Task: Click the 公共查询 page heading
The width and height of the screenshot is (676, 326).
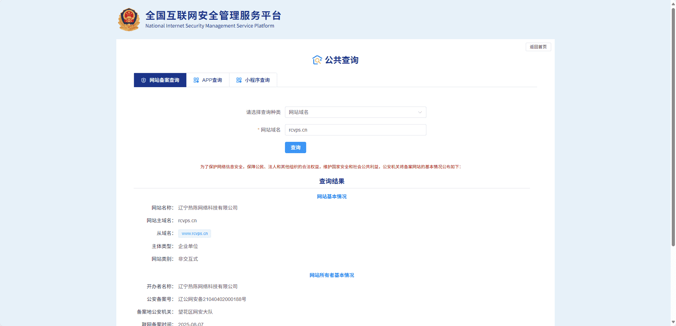Action: point(342,60)
